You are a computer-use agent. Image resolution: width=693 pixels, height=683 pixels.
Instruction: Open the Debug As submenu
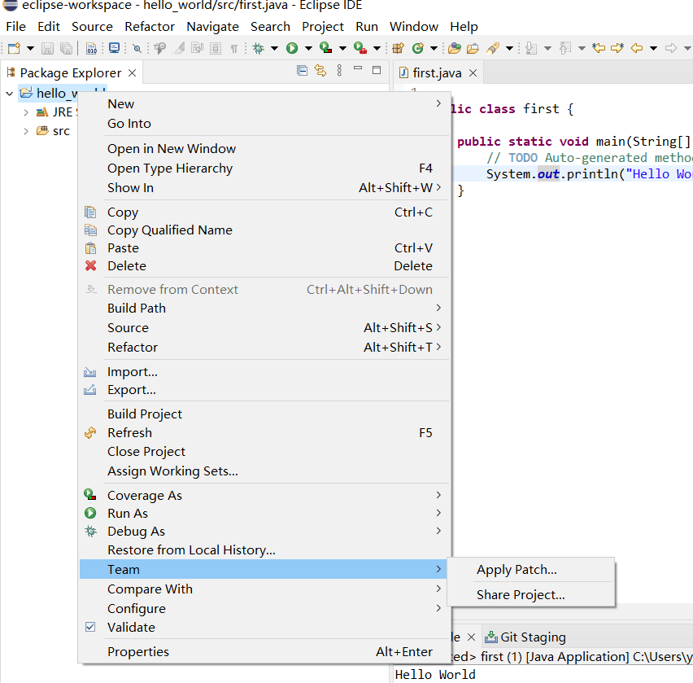point(264,532)
